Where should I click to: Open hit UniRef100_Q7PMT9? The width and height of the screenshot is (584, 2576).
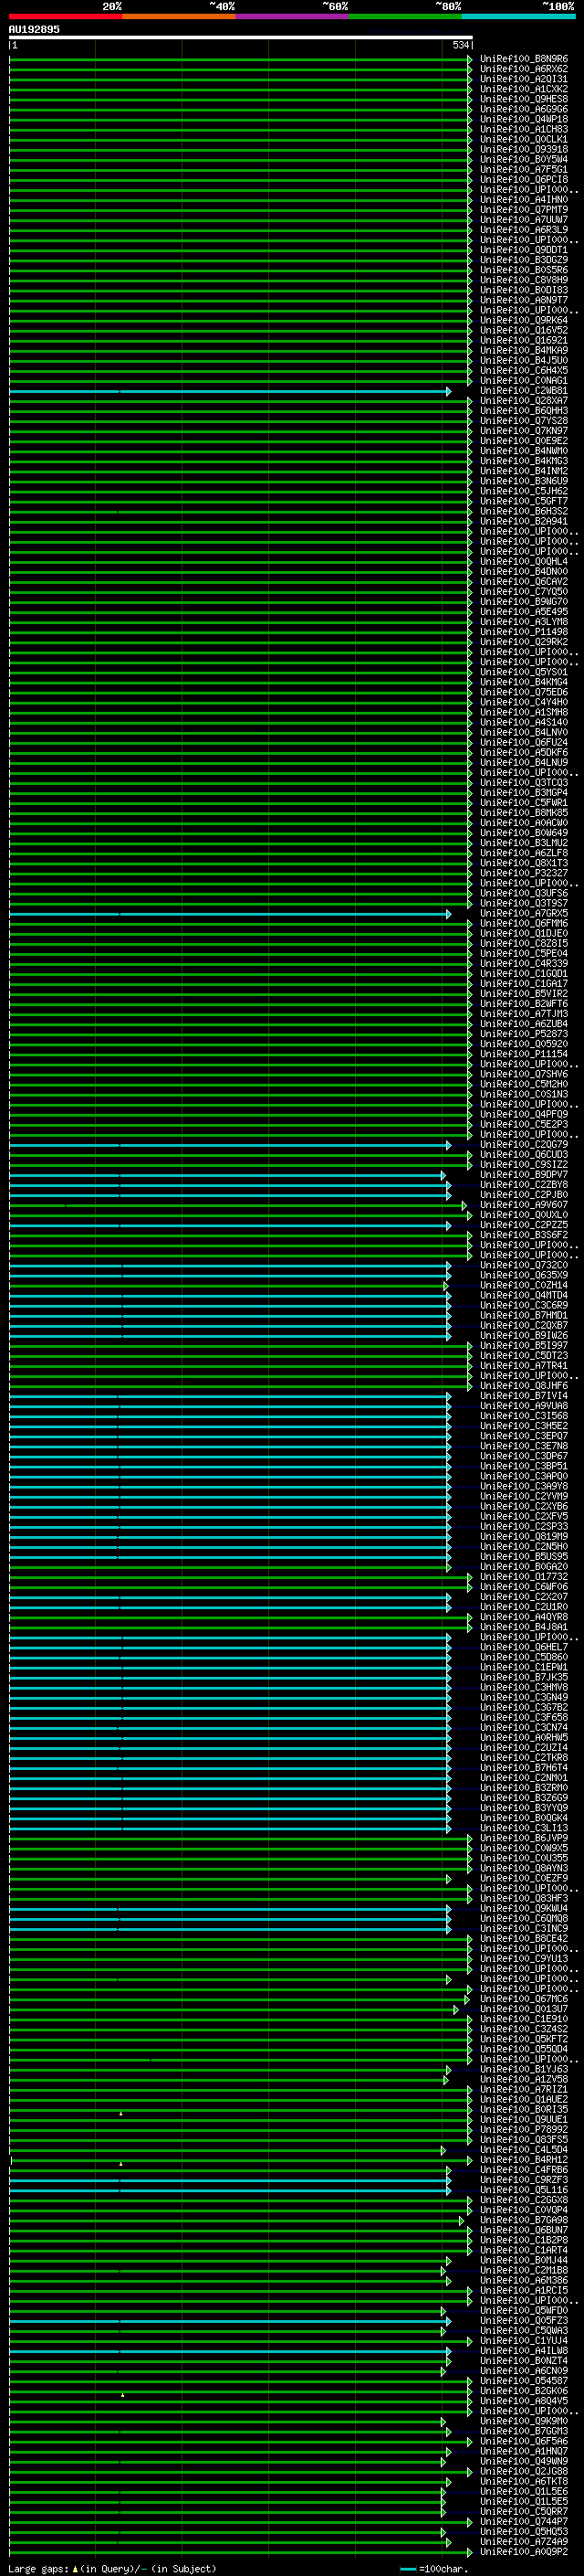(524, 210)
